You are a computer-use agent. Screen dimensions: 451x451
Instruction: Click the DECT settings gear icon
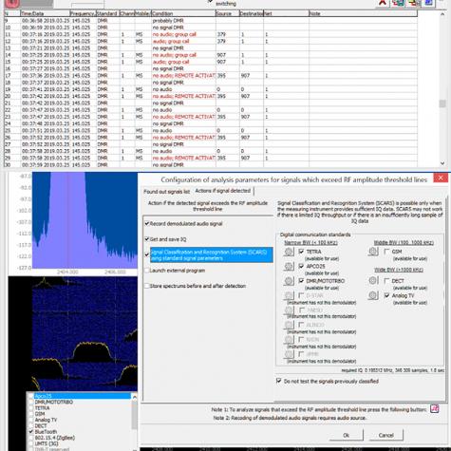point(373,281)
